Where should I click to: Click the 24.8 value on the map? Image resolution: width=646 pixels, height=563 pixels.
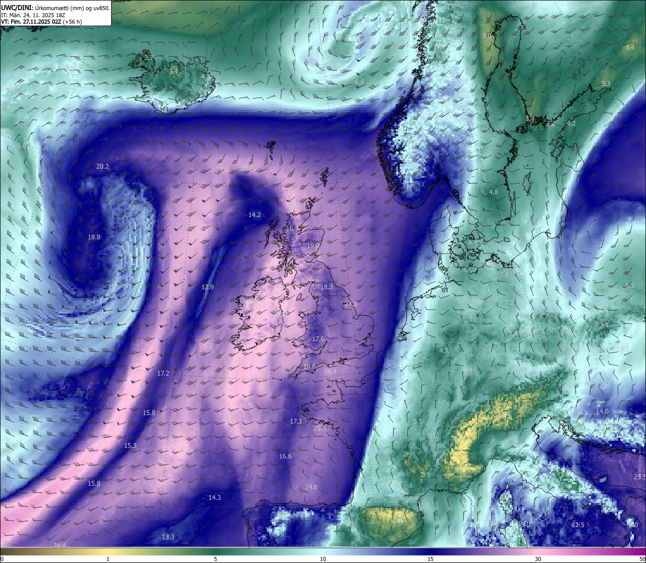coord(311,487)
